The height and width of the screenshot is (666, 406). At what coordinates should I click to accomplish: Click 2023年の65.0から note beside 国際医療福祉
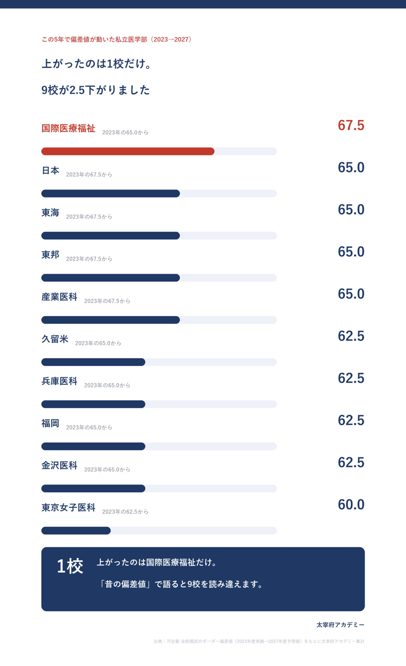pos(125,133)
